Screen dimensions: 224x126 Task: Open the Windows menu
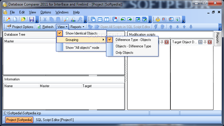click(x=62, y=12)
